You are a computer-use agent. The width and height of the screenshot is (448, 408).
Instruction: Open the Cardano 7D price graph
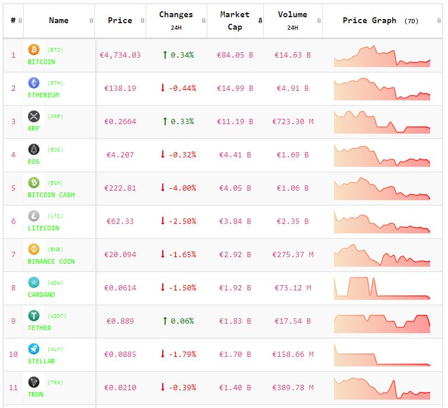coord(381,287)
